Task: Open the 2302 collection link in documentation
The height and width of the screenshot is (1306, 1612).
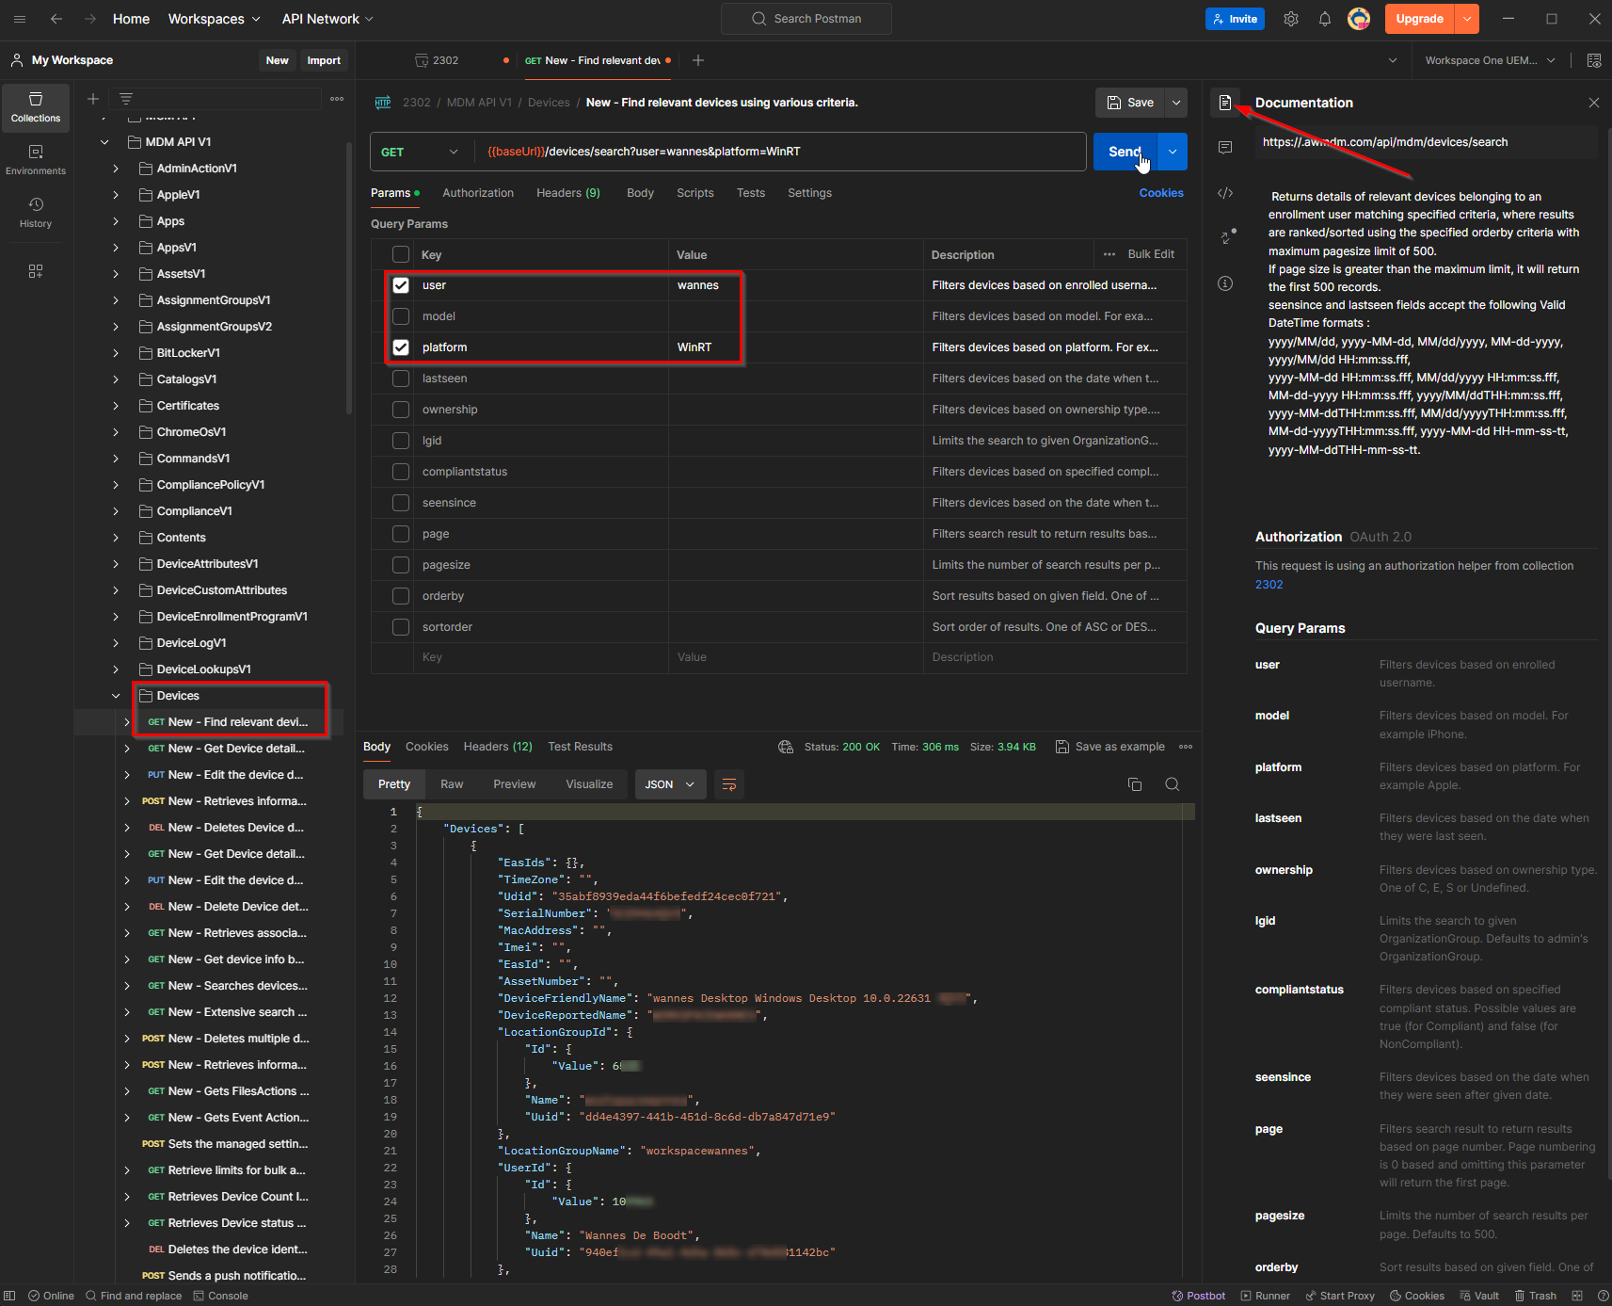Action: tap(1269, 584)
